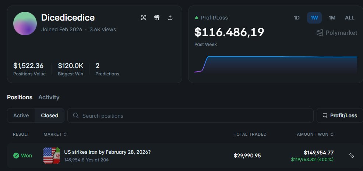The height and width of the screenshot is (171, 363).
Task: Click the profit/loss line chart
Action: (275, 65)
